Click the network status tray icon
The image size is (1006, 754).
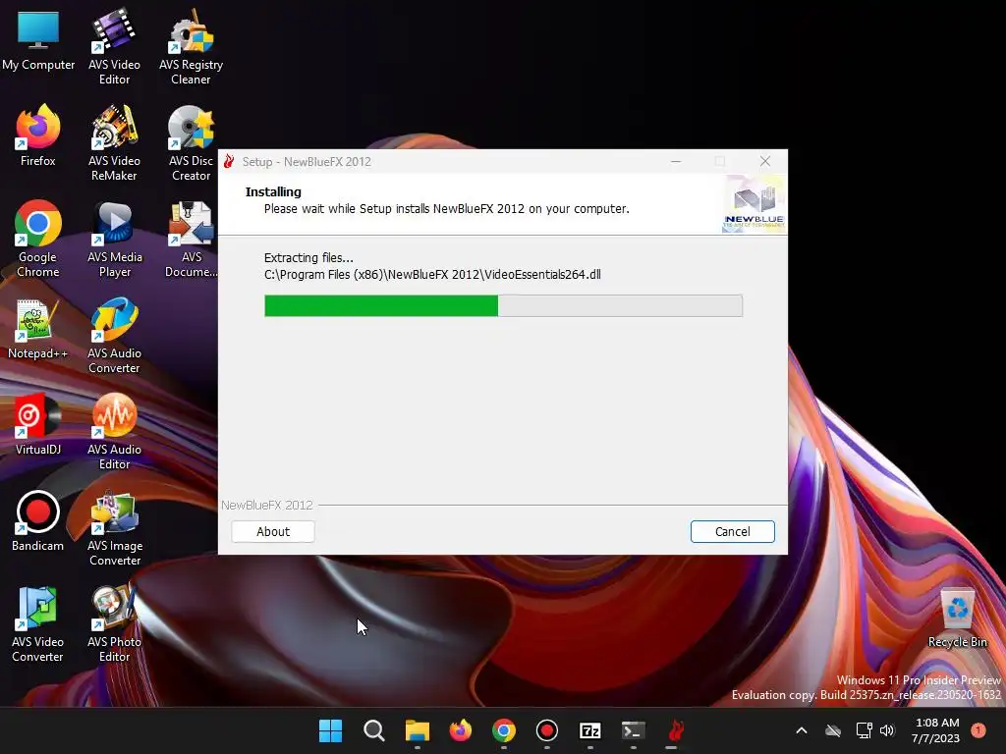click(864, 730)
